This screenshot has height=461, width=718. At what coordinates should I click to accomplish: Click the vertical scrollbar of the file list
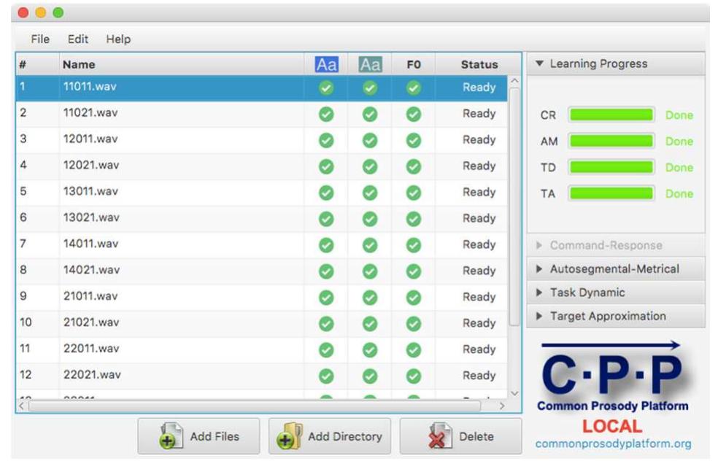514,207
